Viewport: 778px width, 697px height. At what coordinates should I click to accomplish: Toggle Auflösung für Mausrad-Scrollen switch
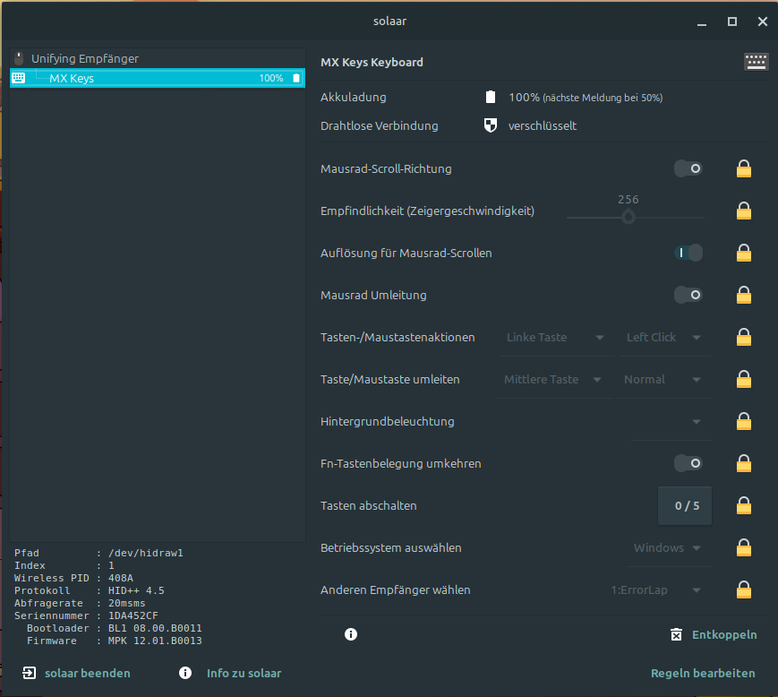688,254
